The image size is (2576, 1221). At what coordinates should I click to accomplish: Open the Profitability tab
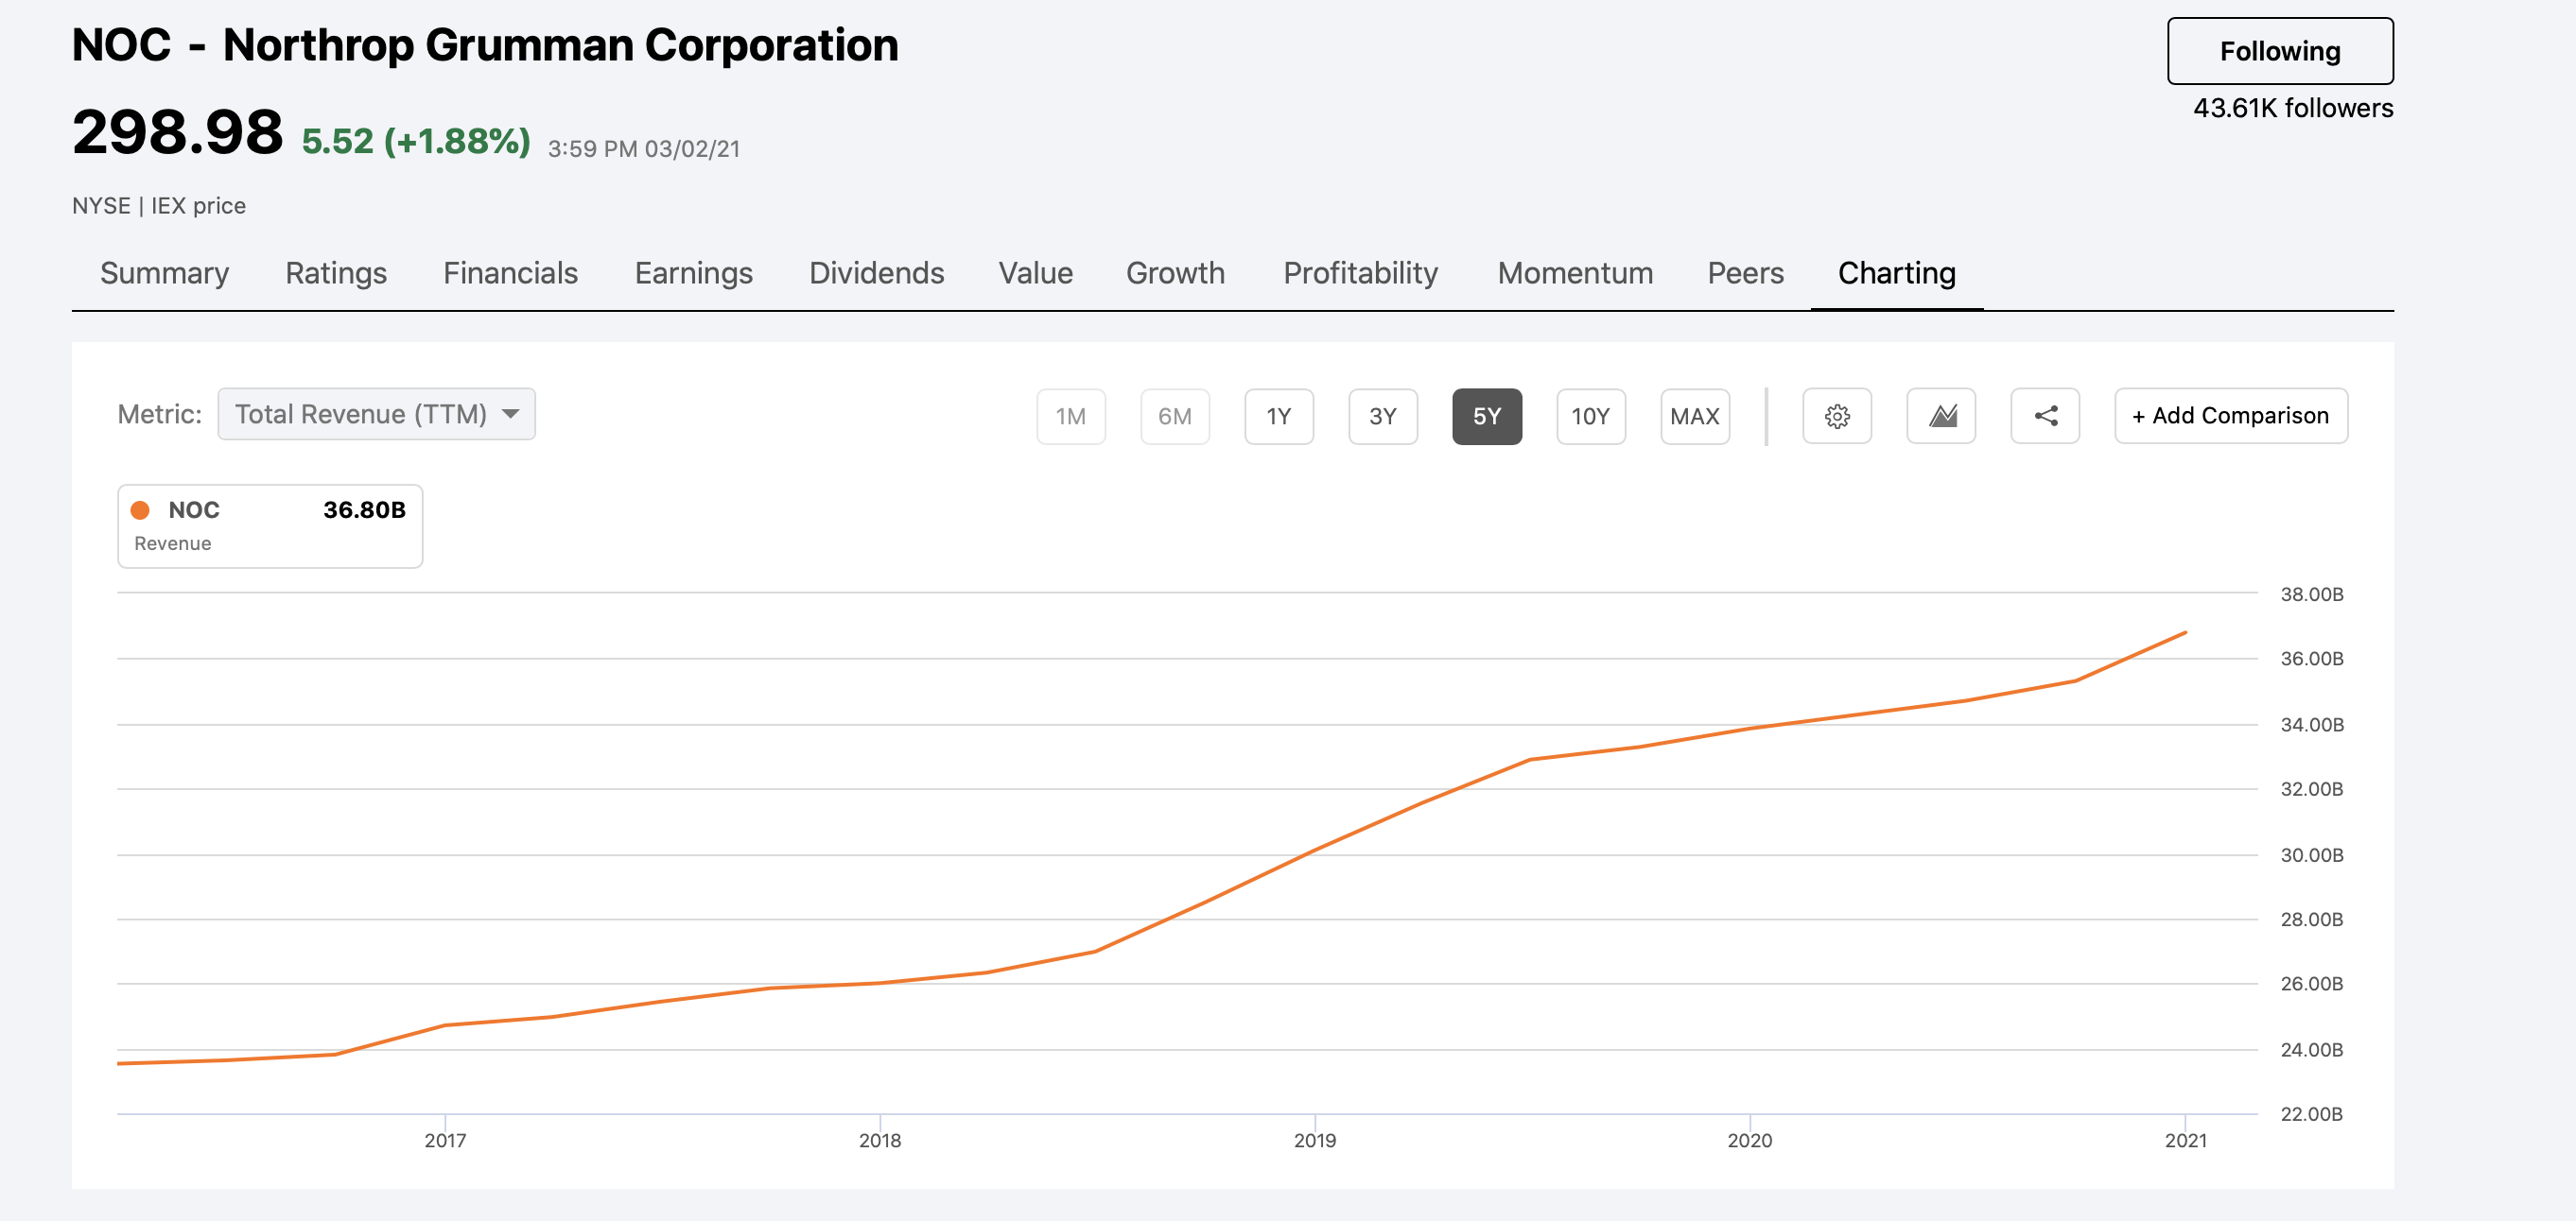1360,274
